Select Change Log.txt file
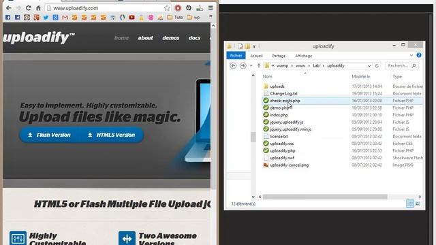The width and height of the screenshot is (436, 245). pos(283,94)
